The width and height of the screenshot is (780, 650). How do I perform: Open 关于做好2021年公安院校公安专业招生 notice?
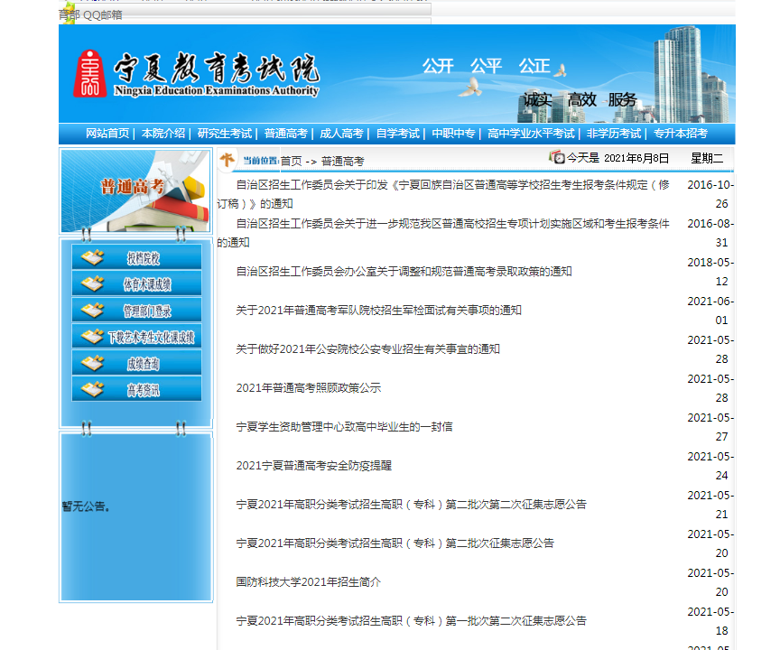(x=367, y=349)
